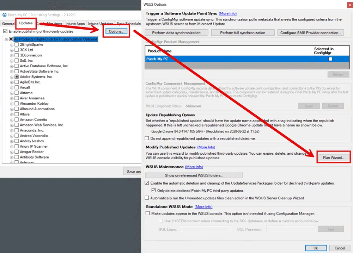Launch the Run Wizard... button
353x253 pixels.
[x=333, y=158]
